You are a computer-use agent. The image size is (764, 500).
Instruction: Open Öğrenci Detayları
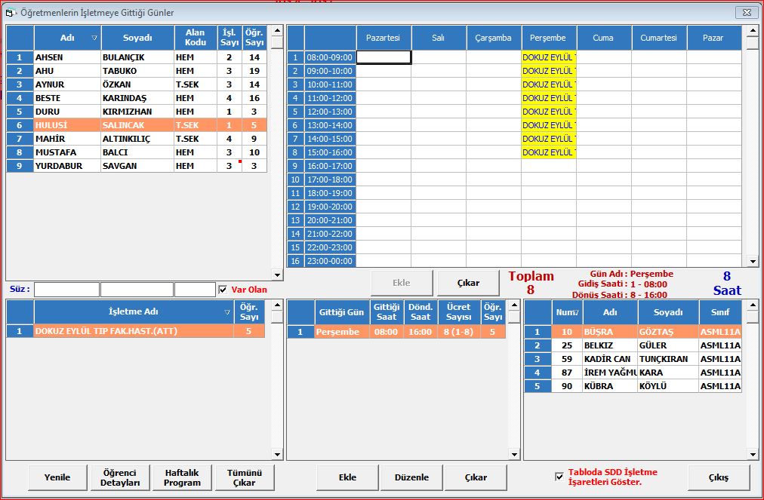120,477
